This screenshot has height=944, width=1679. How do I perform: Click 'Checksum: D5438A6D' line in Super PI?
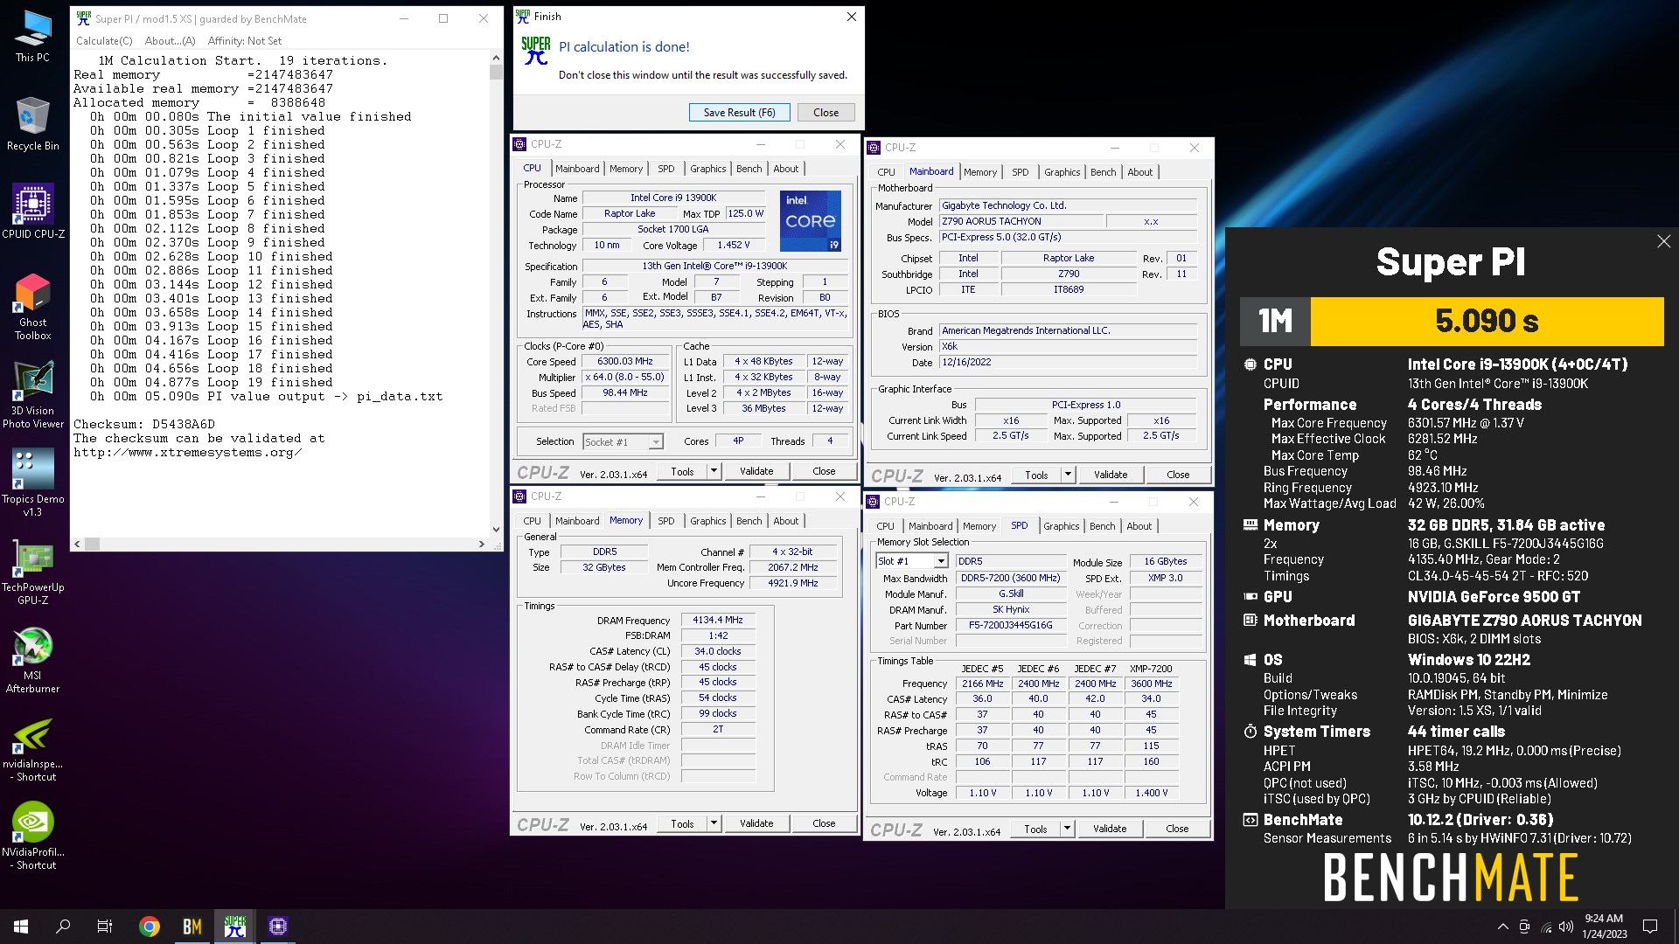pos(144,425)
